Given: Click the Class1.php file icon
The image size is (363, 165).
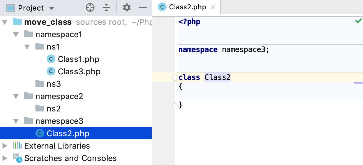Looking at the screenshot, I should (51, 59).
